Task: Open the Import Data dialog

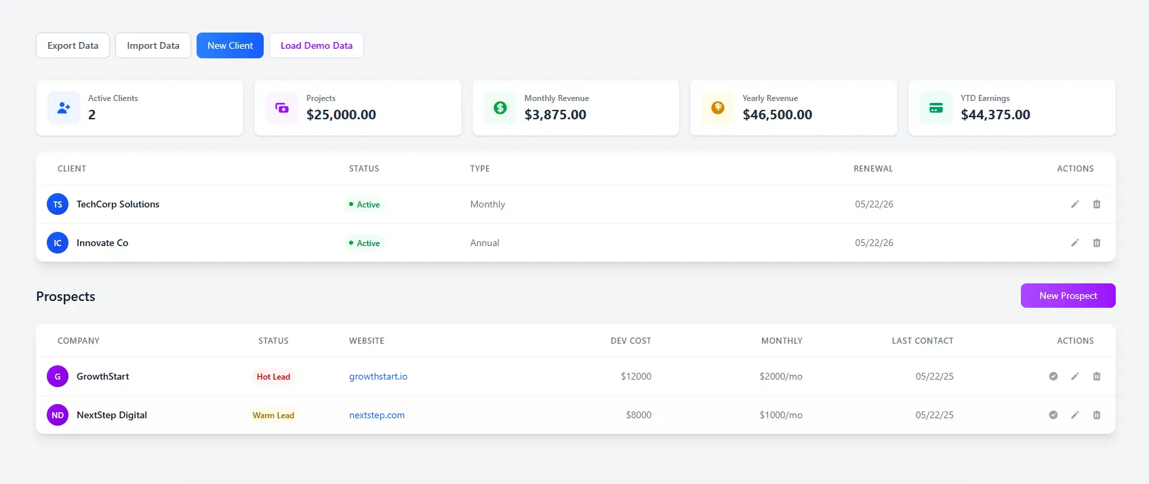Action: tap(153, 45)
